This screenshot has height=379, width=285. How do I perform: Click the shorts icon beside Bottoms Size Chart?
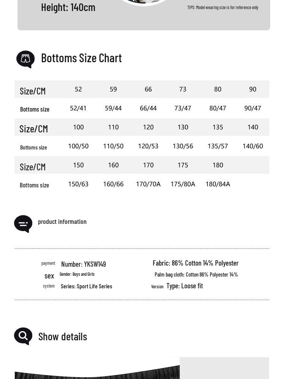[x=25, y=59]
